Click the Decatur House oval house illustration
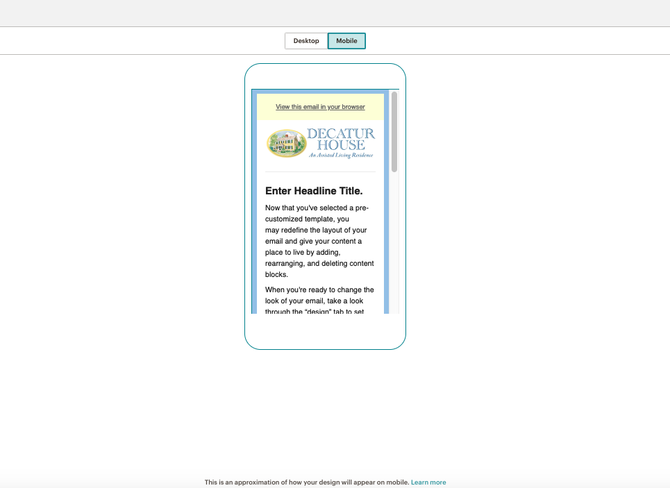The image size is (670, 488). (x=285, y=142)
